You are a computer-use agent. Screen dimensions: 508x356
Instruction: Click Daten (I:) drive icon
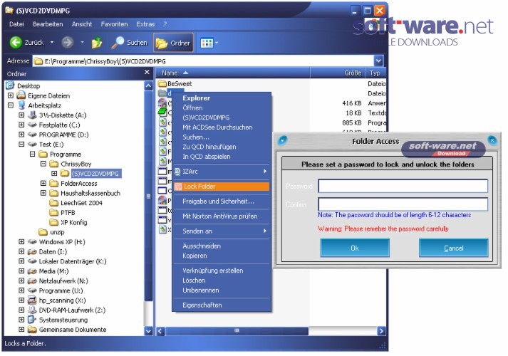click(32, 251)
